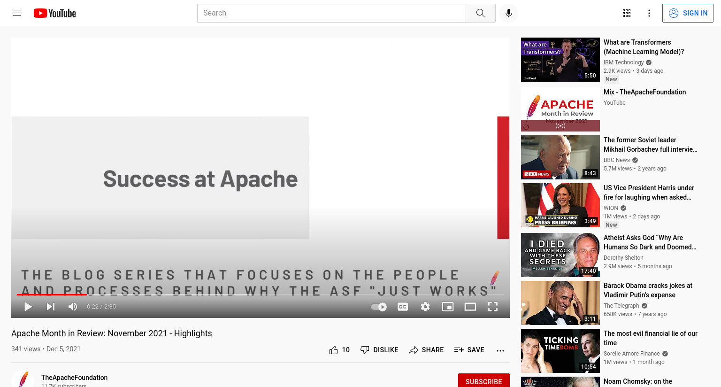Open WION channel link
The width and height of the screenshot is (721, 387).
[611, 208]
